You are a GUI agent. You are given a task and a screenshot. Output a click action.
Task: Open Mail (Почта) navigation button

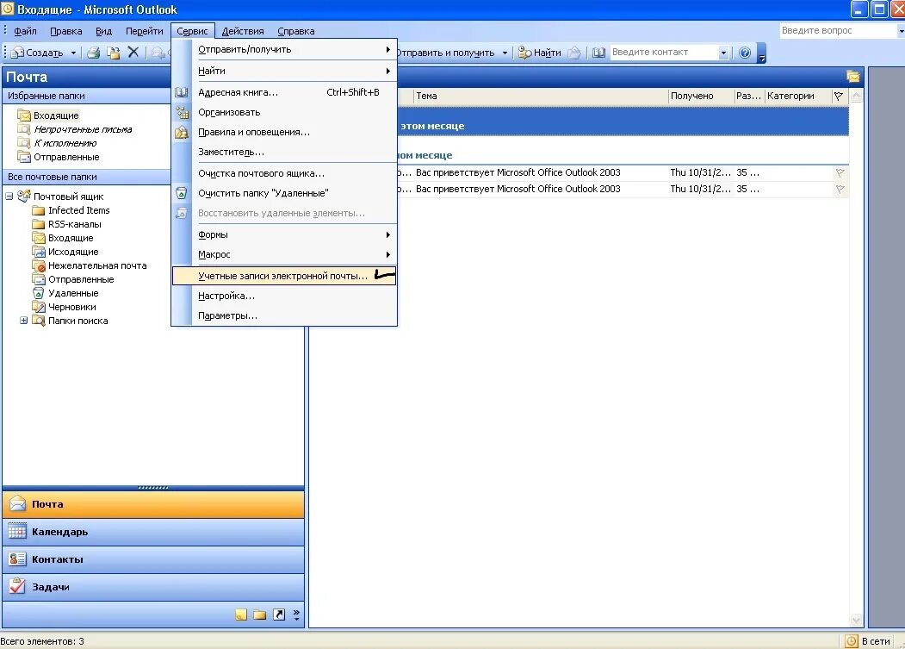153,504
